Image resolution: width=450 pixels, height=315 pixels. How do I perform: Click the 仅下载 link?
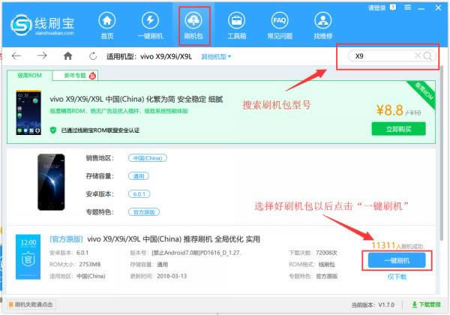(397, 277)
